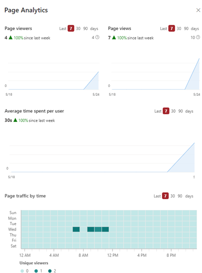Screen dimensions: 202x273
Task: Set Average time spent range to 90 days
Action: (181, 111)
